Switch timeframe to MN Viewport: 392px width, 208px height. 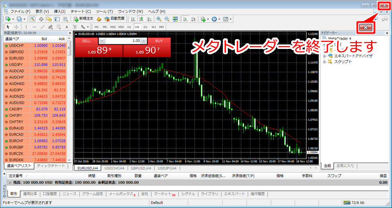162,27
